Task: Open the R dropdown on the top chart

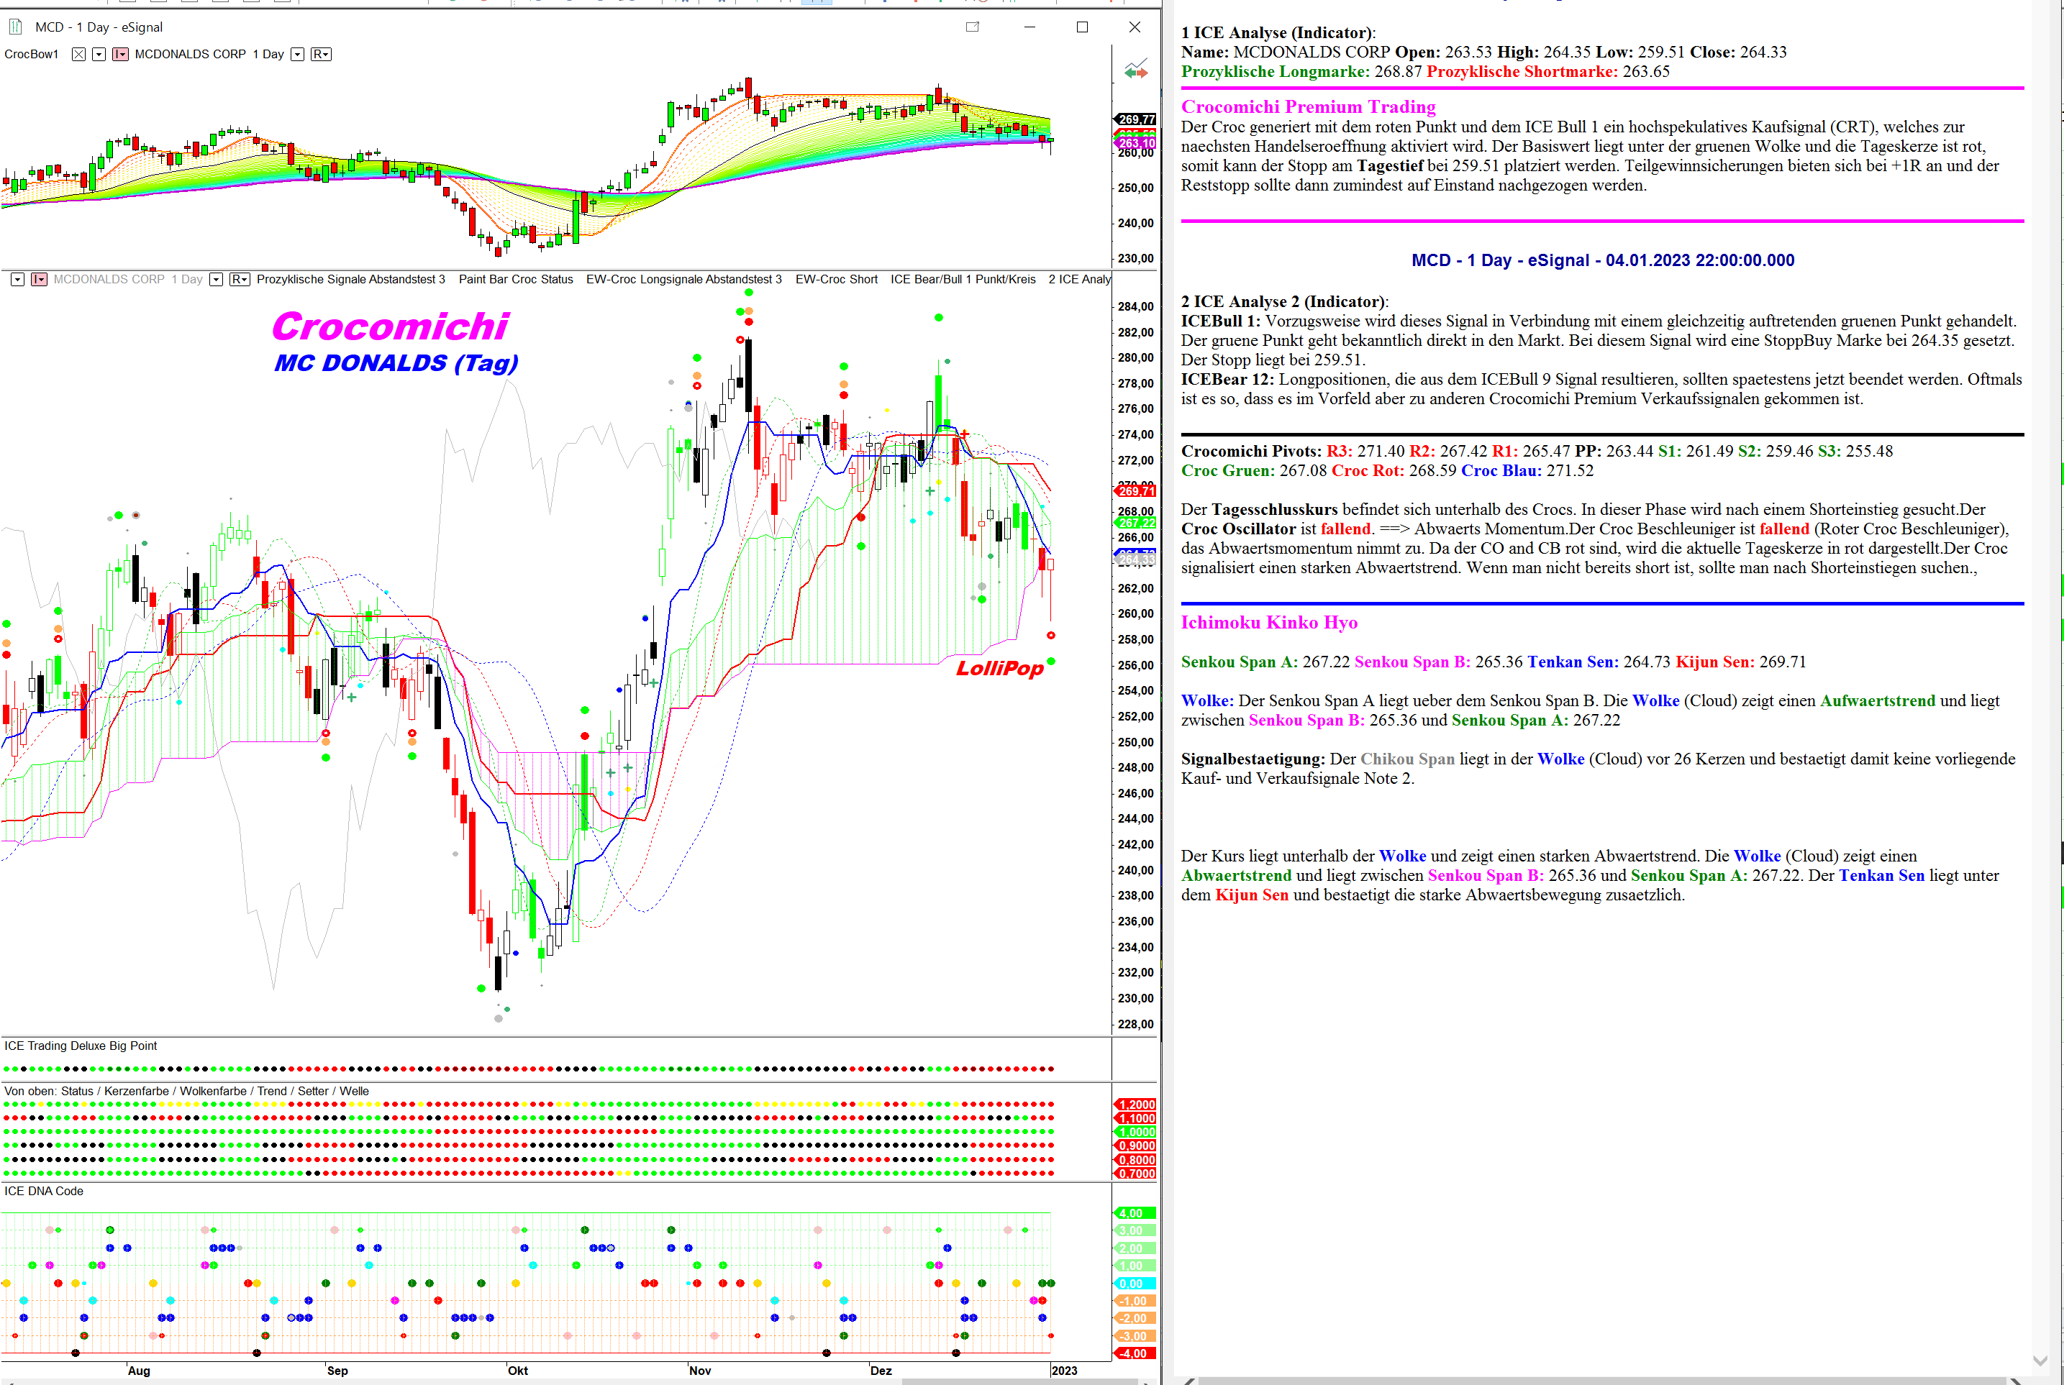Action: (x=321, y=55)
